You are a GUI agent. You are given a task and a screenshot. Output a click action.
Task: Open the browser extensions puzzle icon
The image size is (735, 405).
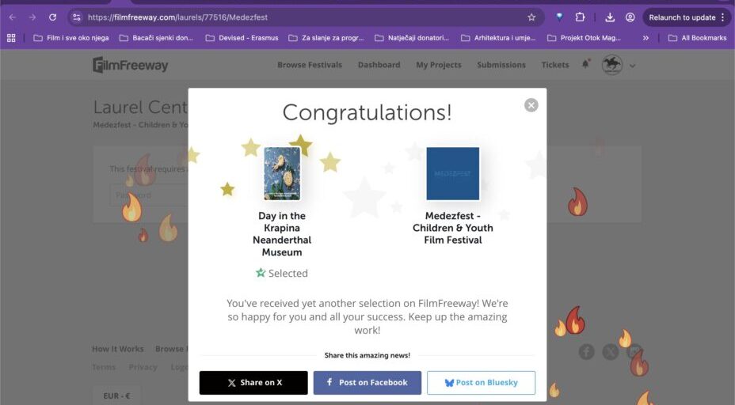pyautogui.click(x=580, y=17)
